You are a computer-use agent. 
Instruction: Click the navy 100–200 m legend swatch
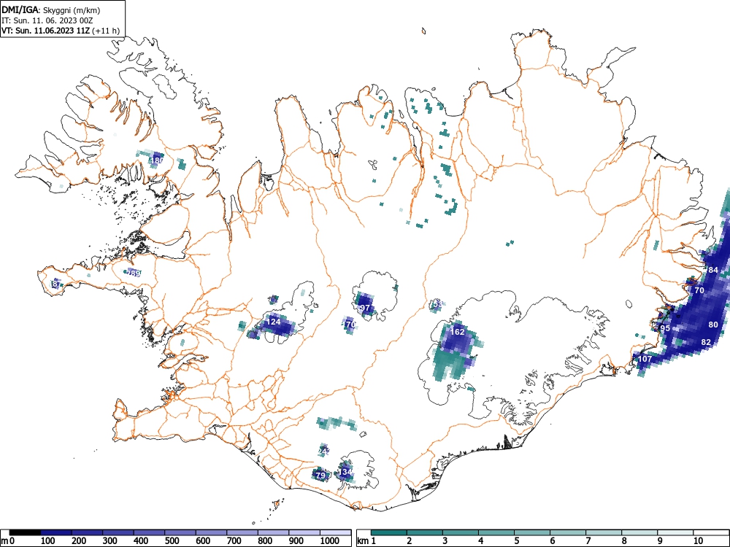[56, 532]
